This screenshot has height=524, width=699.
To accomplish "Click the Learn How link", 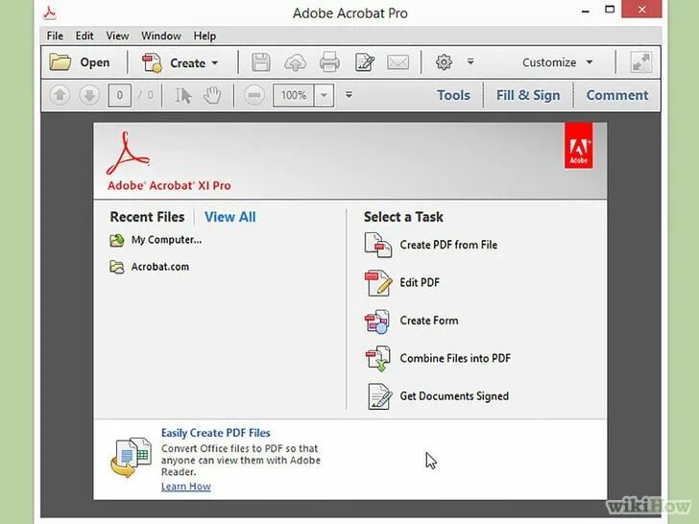I will pyautogui.click(x=186, y=487).
